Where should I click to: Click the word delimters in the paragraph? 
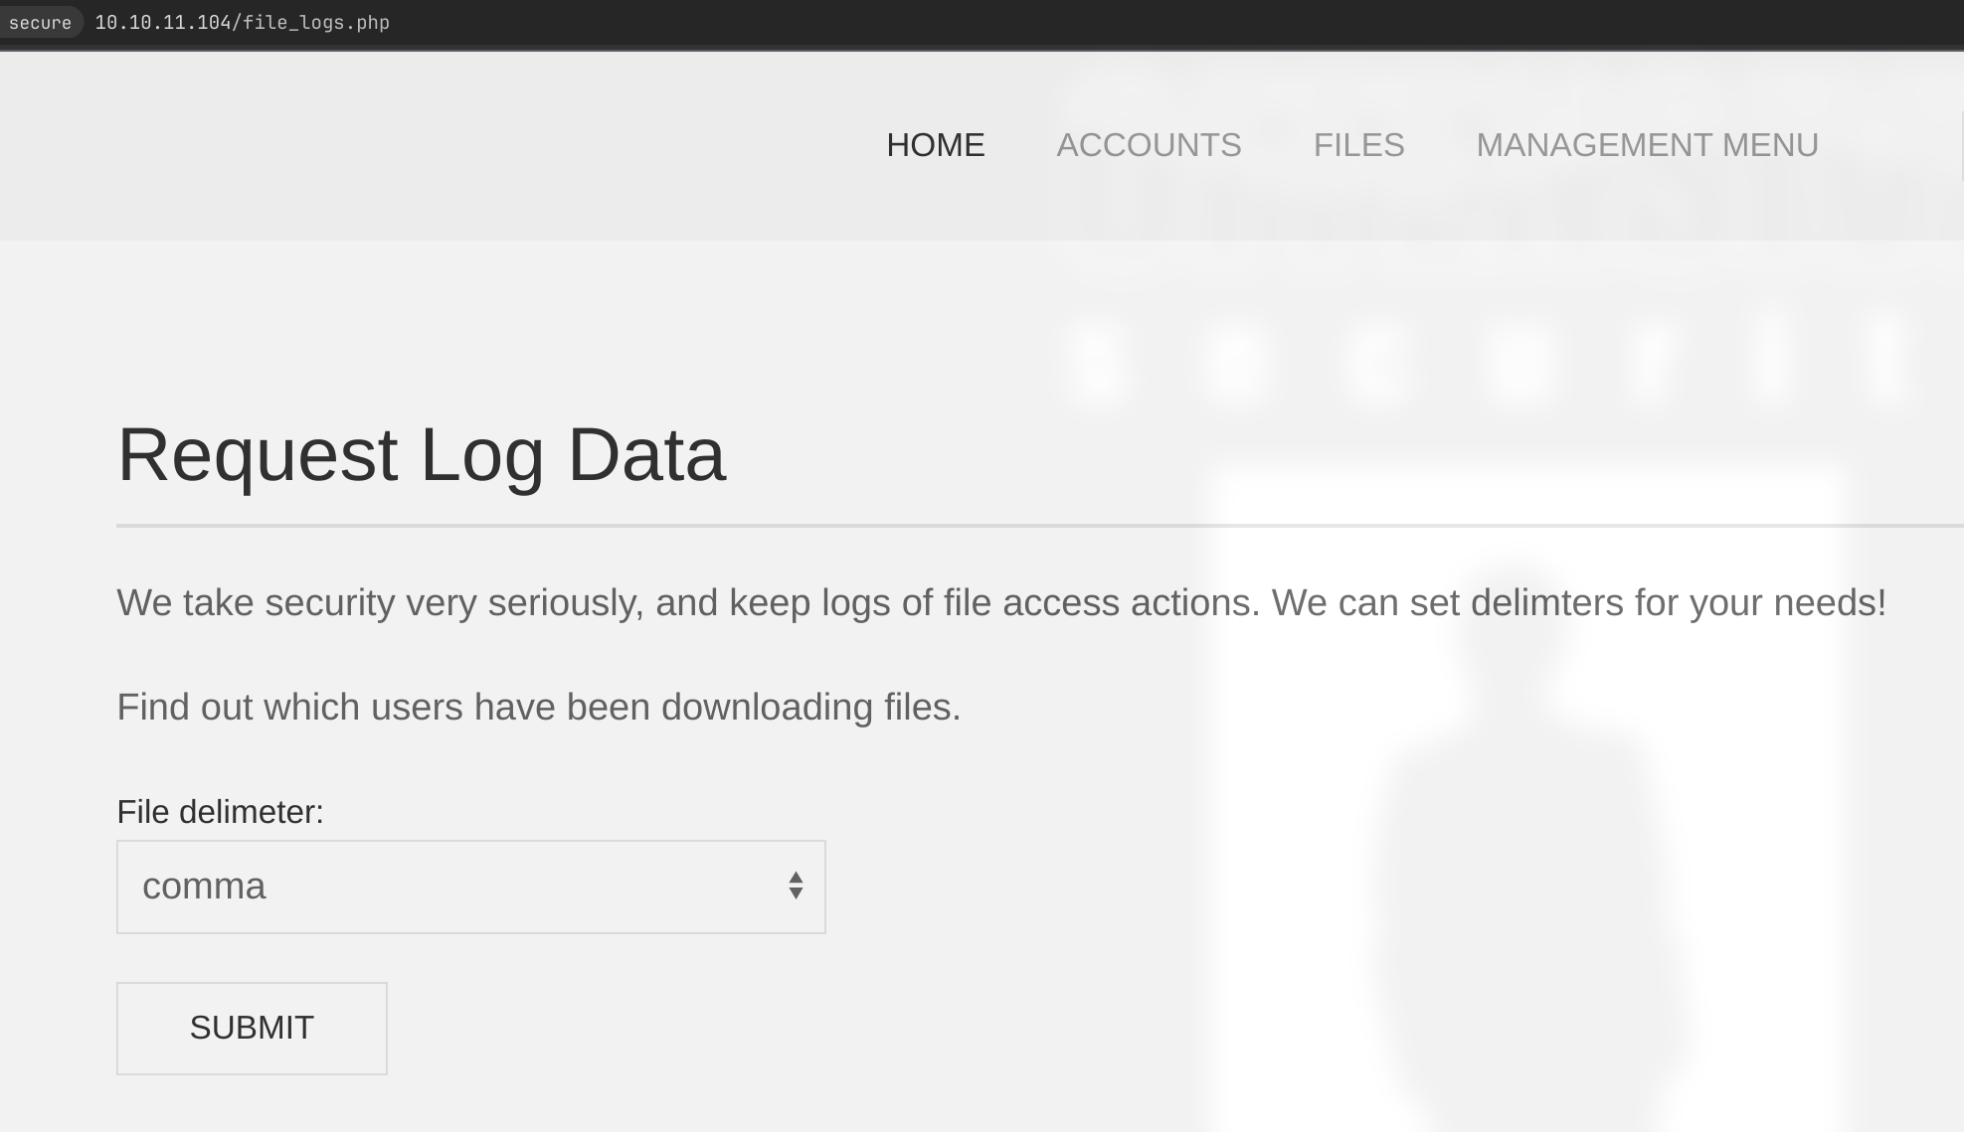pos(1546,602)
